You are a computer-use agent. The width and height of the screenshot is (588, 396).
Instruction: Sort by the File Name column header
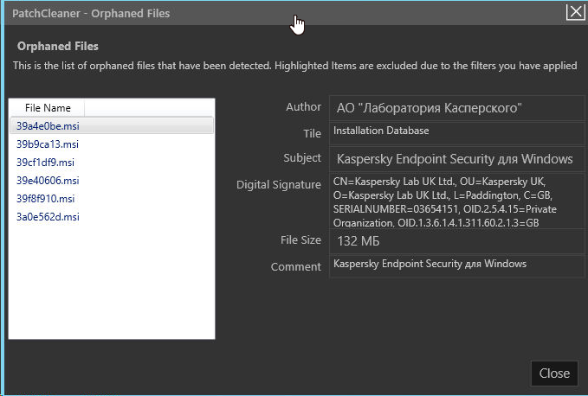[48, 108]
